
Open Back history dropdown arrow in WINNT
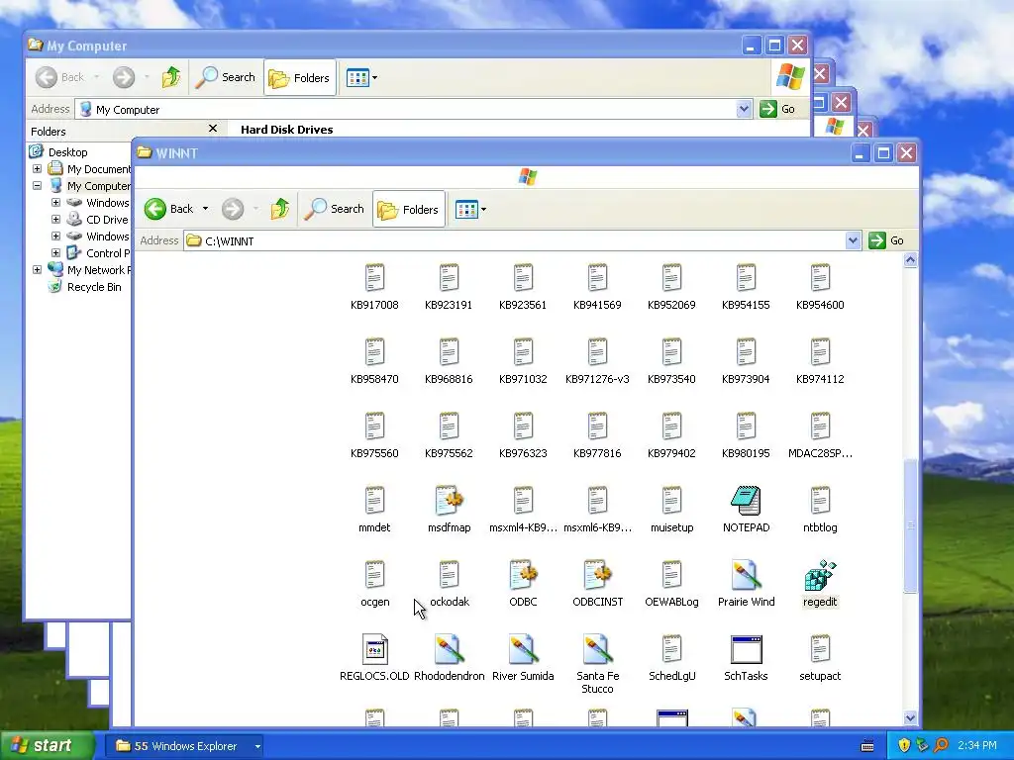coord(206,209)
